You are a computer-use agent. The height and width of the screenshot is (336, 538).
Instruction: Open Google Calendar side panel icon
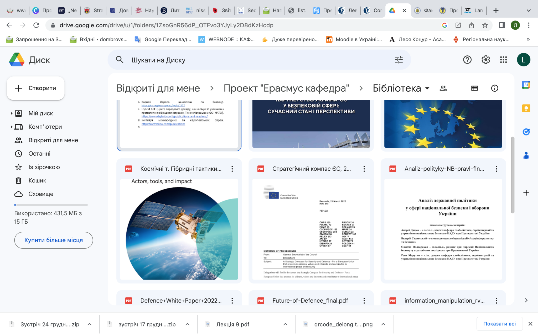click(x=526, y=85)
